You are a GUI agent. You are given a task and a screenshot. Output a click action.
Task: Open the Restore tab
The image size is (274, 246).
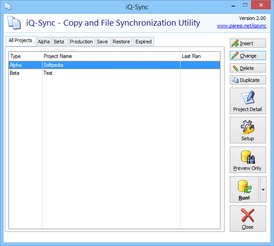122,42
